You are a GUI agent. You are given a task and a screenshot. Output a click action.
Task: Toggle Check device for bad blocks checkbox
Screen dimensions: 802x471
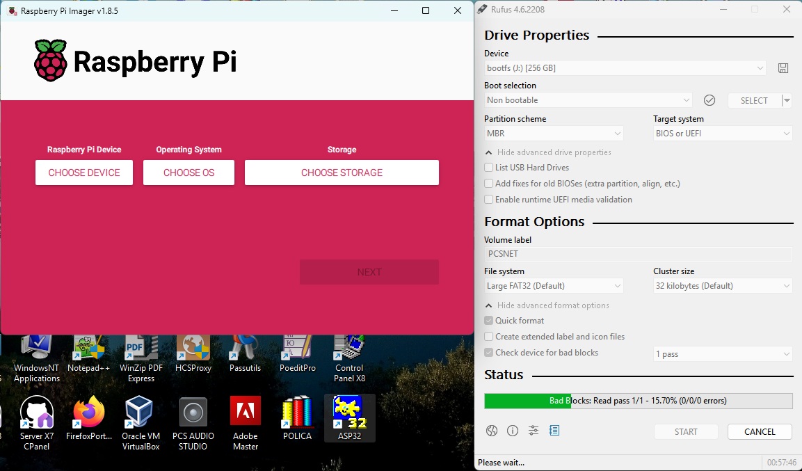(488, 352)
